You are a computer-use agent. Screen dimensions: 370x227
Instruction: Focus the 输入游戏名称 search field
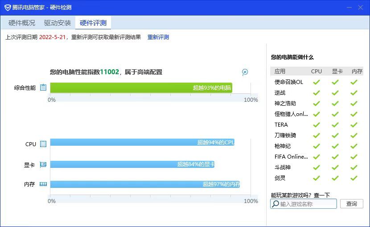pyautogui.click(x=304, y=204)
